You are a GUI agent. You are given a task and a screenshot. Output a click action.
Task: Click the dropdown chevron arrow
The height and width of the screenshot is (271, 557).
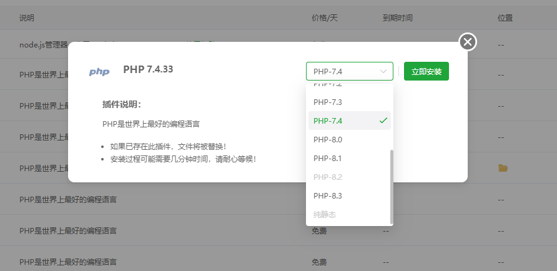pos(383,71)
